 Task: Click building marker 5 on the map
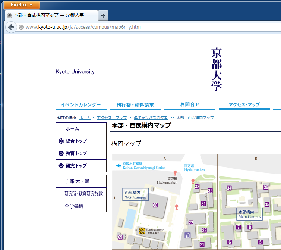261,242
